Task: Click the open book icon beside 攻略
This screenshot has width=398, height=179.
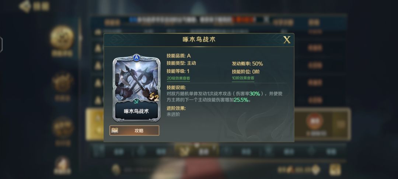Action: pyautogui.click(x=115, y=131)
